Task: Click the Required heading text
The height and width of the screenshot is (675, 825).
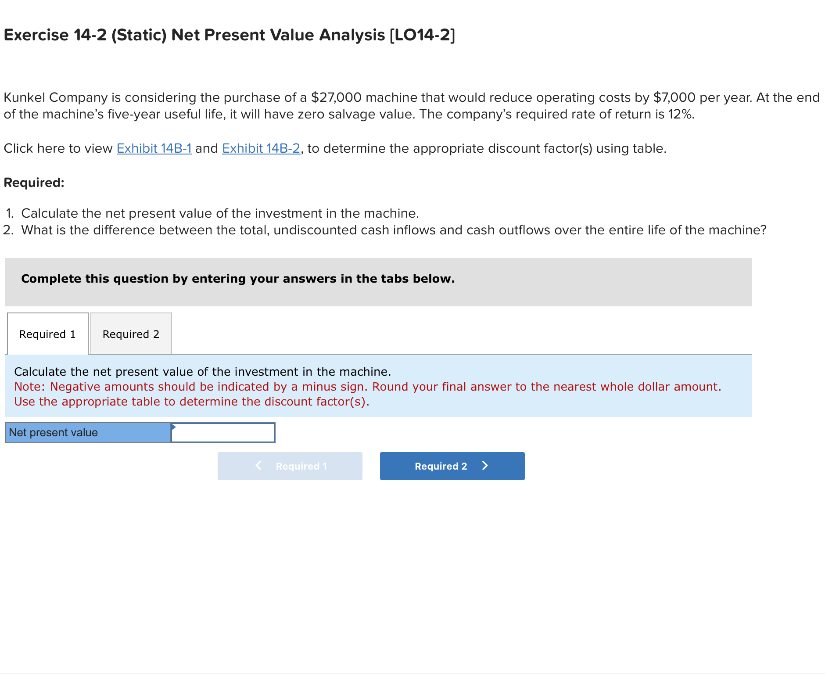Action: (x=33, y=183)
